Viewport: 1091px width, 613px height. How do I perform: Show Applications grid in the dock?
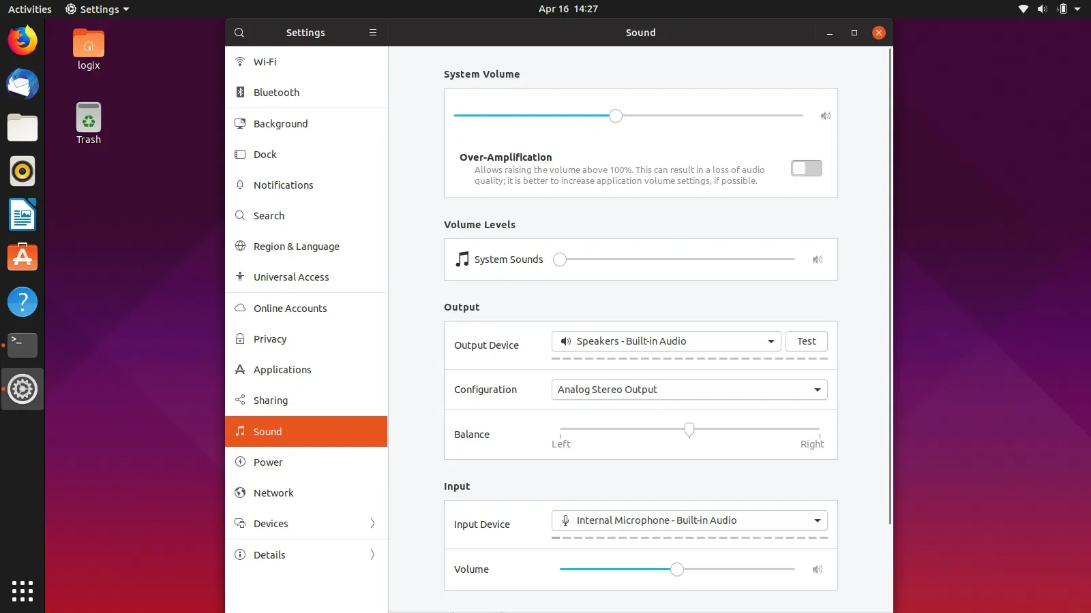[23, 591]
